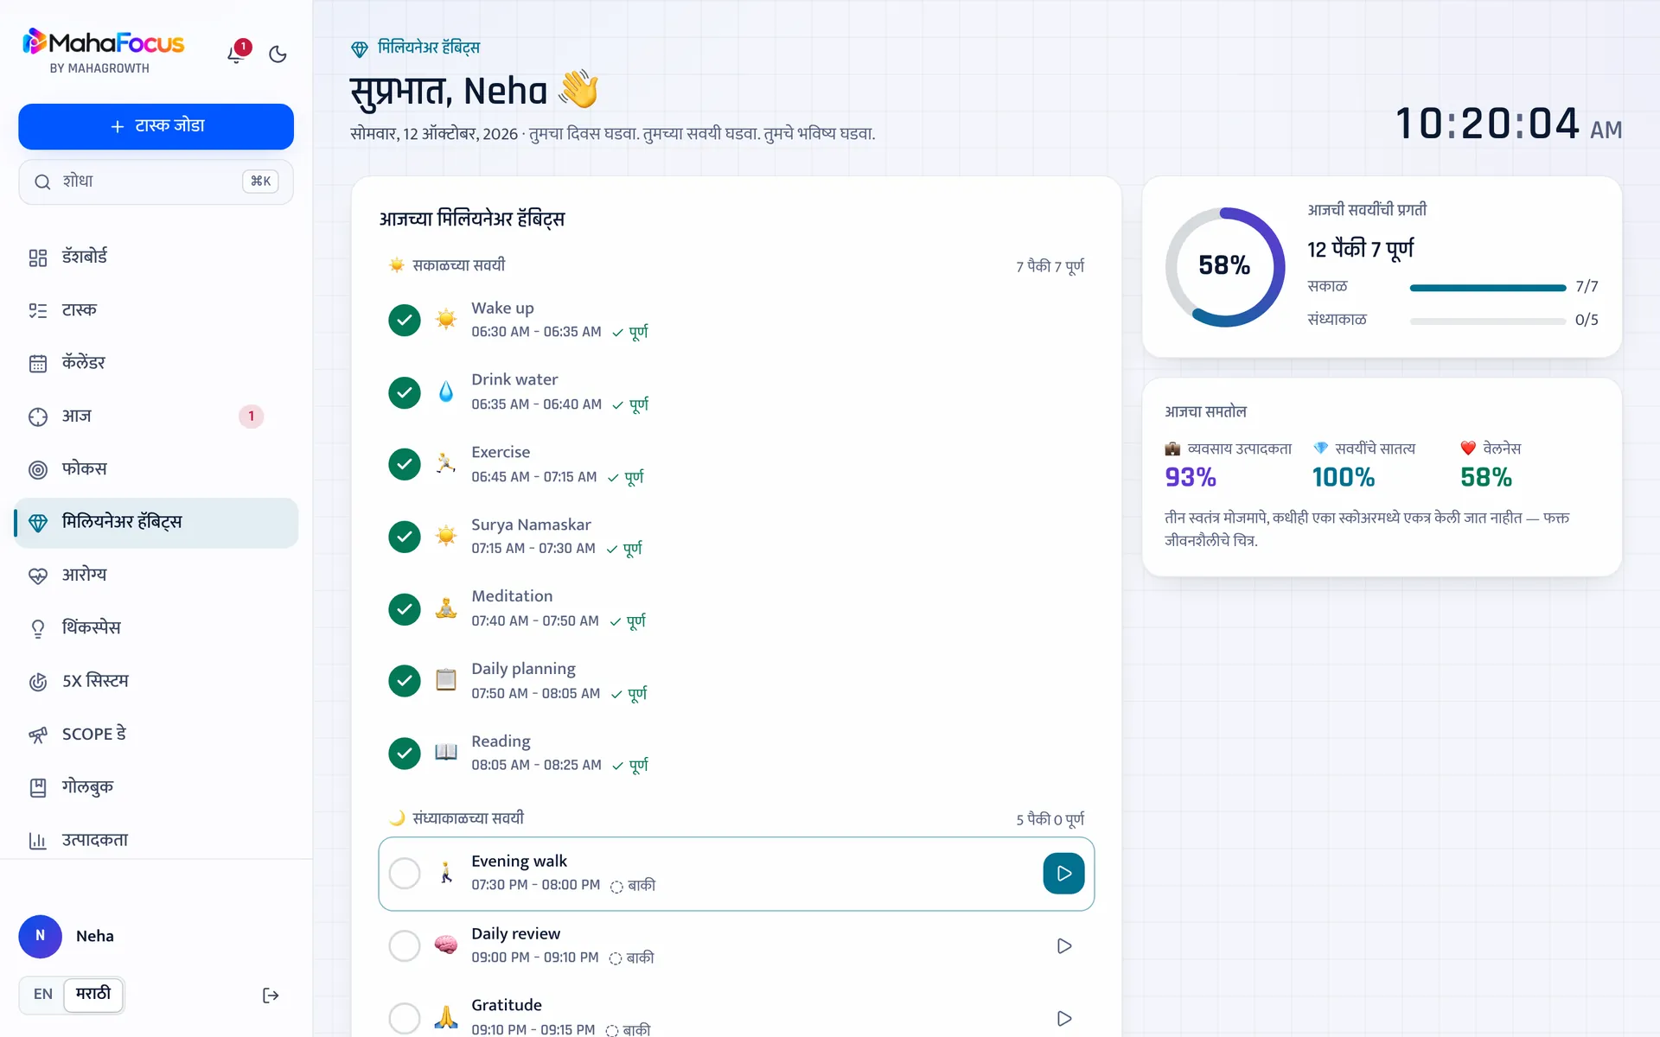Open फोकस target icon in sidebar

[38, 469]
